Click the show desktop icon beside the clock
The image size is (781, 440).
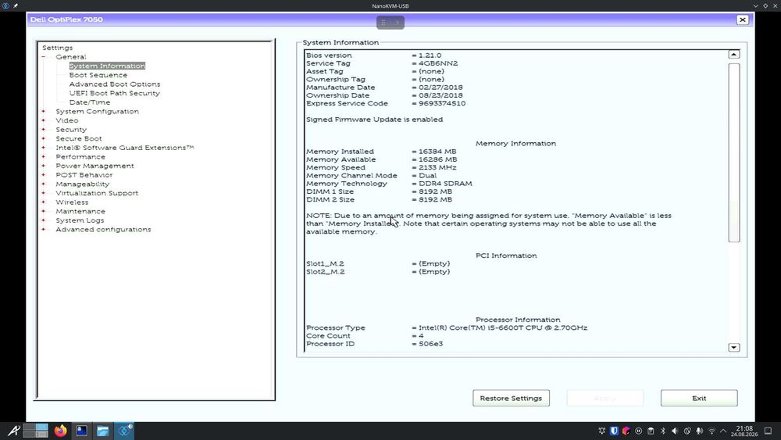click(x=768, y=431)
